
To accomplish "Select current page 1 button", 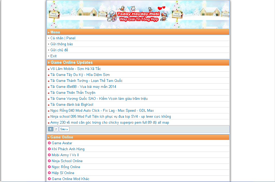I will coord(50,129).
